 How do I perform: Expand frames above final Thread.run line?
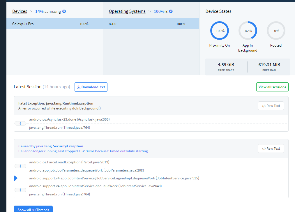tap(20, 190)
